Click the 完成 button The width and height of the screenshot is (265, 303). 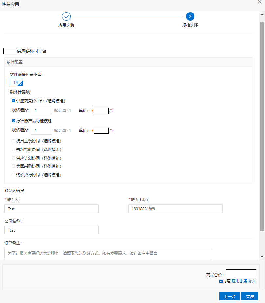(x=250, y=296)
